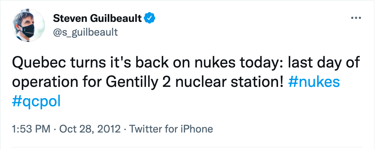The image size is (377, 150).
Task: Click the Steven Guilbeault display name
Action: tap(97, 18)
